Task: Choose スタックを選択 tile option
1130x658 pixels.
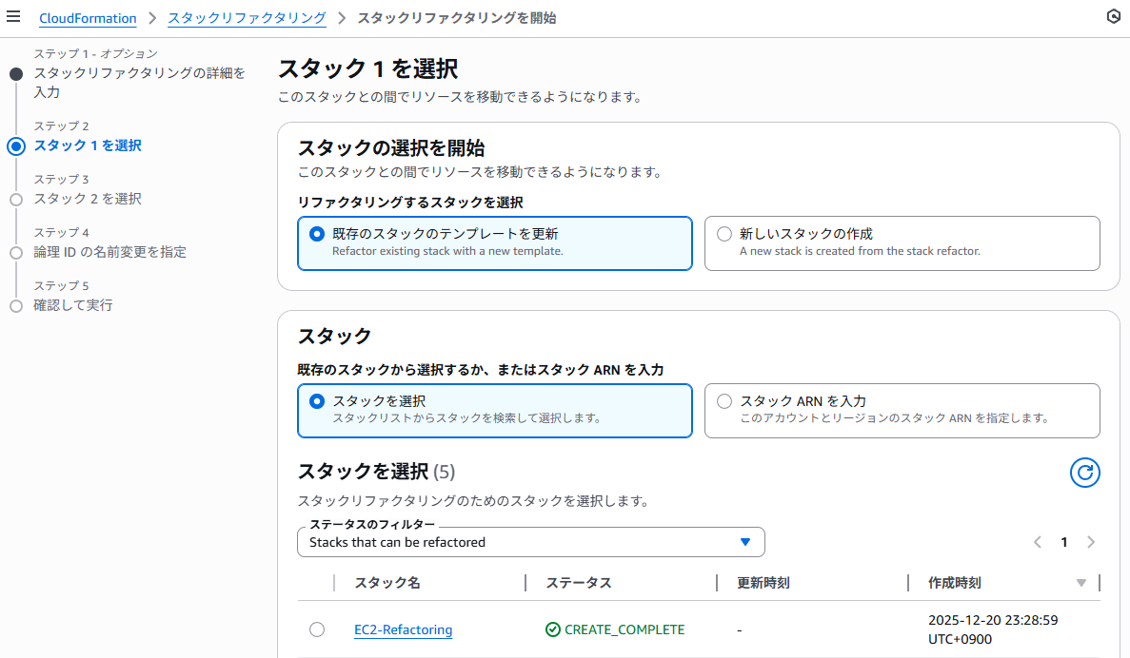Action: pyautogui.click(x=495, y=411)
